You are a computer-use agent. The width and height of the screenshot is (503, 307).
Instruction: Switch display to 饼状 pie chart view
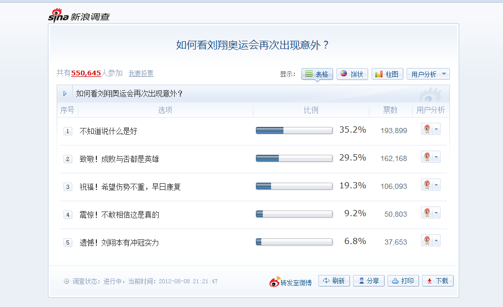click(x=352, y=74)
